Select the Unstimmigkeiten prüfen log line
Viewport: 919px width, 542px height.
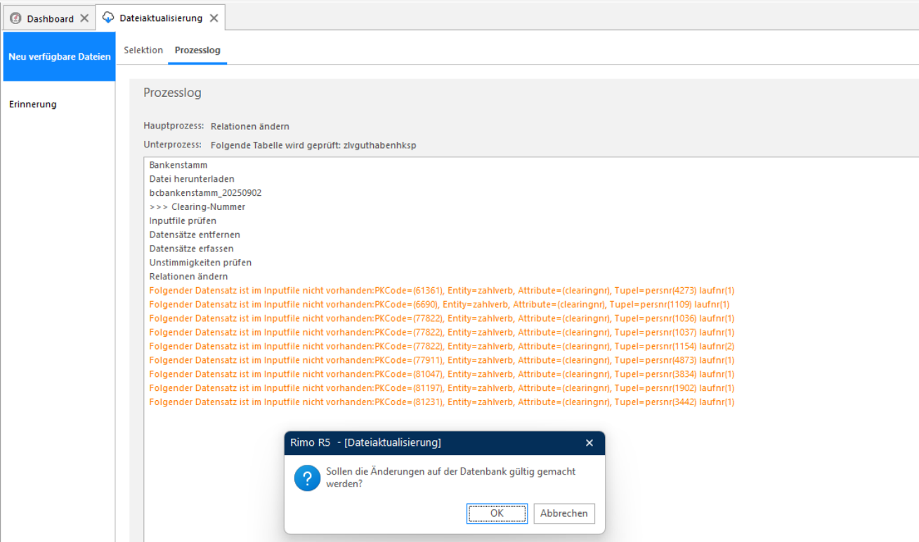[200, 262]
